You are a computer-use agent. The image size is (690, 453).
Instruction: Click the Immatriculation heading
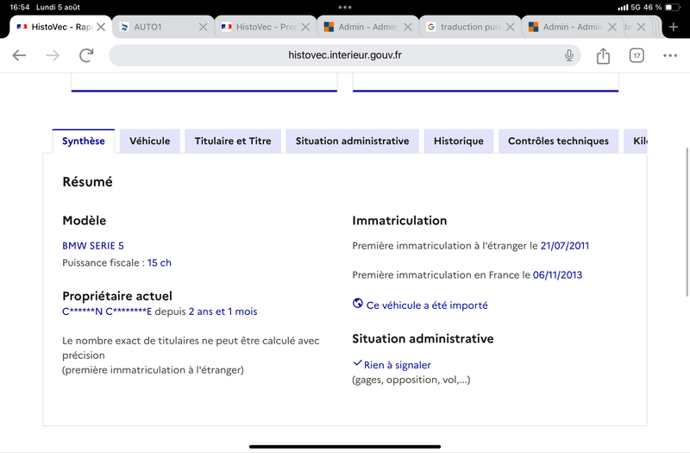tap(399, 221)
